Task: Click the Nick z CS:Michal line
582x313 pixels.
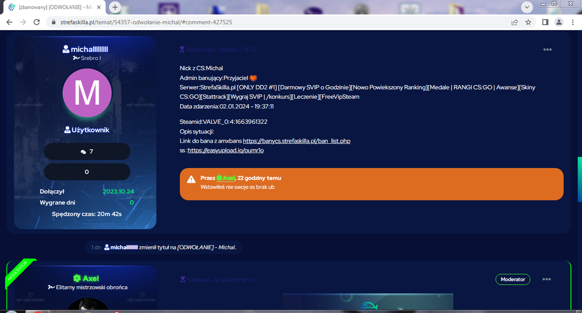Action: click(201, 68)
